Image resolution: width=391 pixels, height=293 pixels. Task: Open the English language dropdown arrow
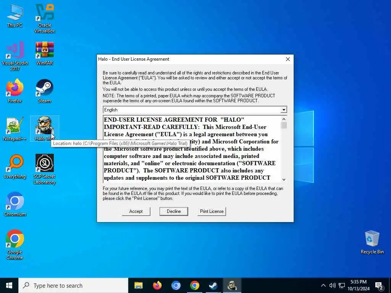tap(284, 110)
